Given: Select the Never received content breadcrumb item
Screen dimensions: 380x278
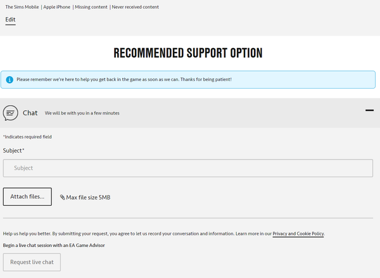Looking at the screenshot, I should (x=136, y=7).
